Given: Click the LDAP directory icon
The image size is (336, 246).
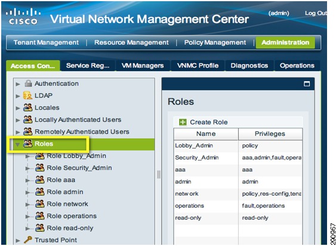Looking at the screenshot, I should [27, 96].
